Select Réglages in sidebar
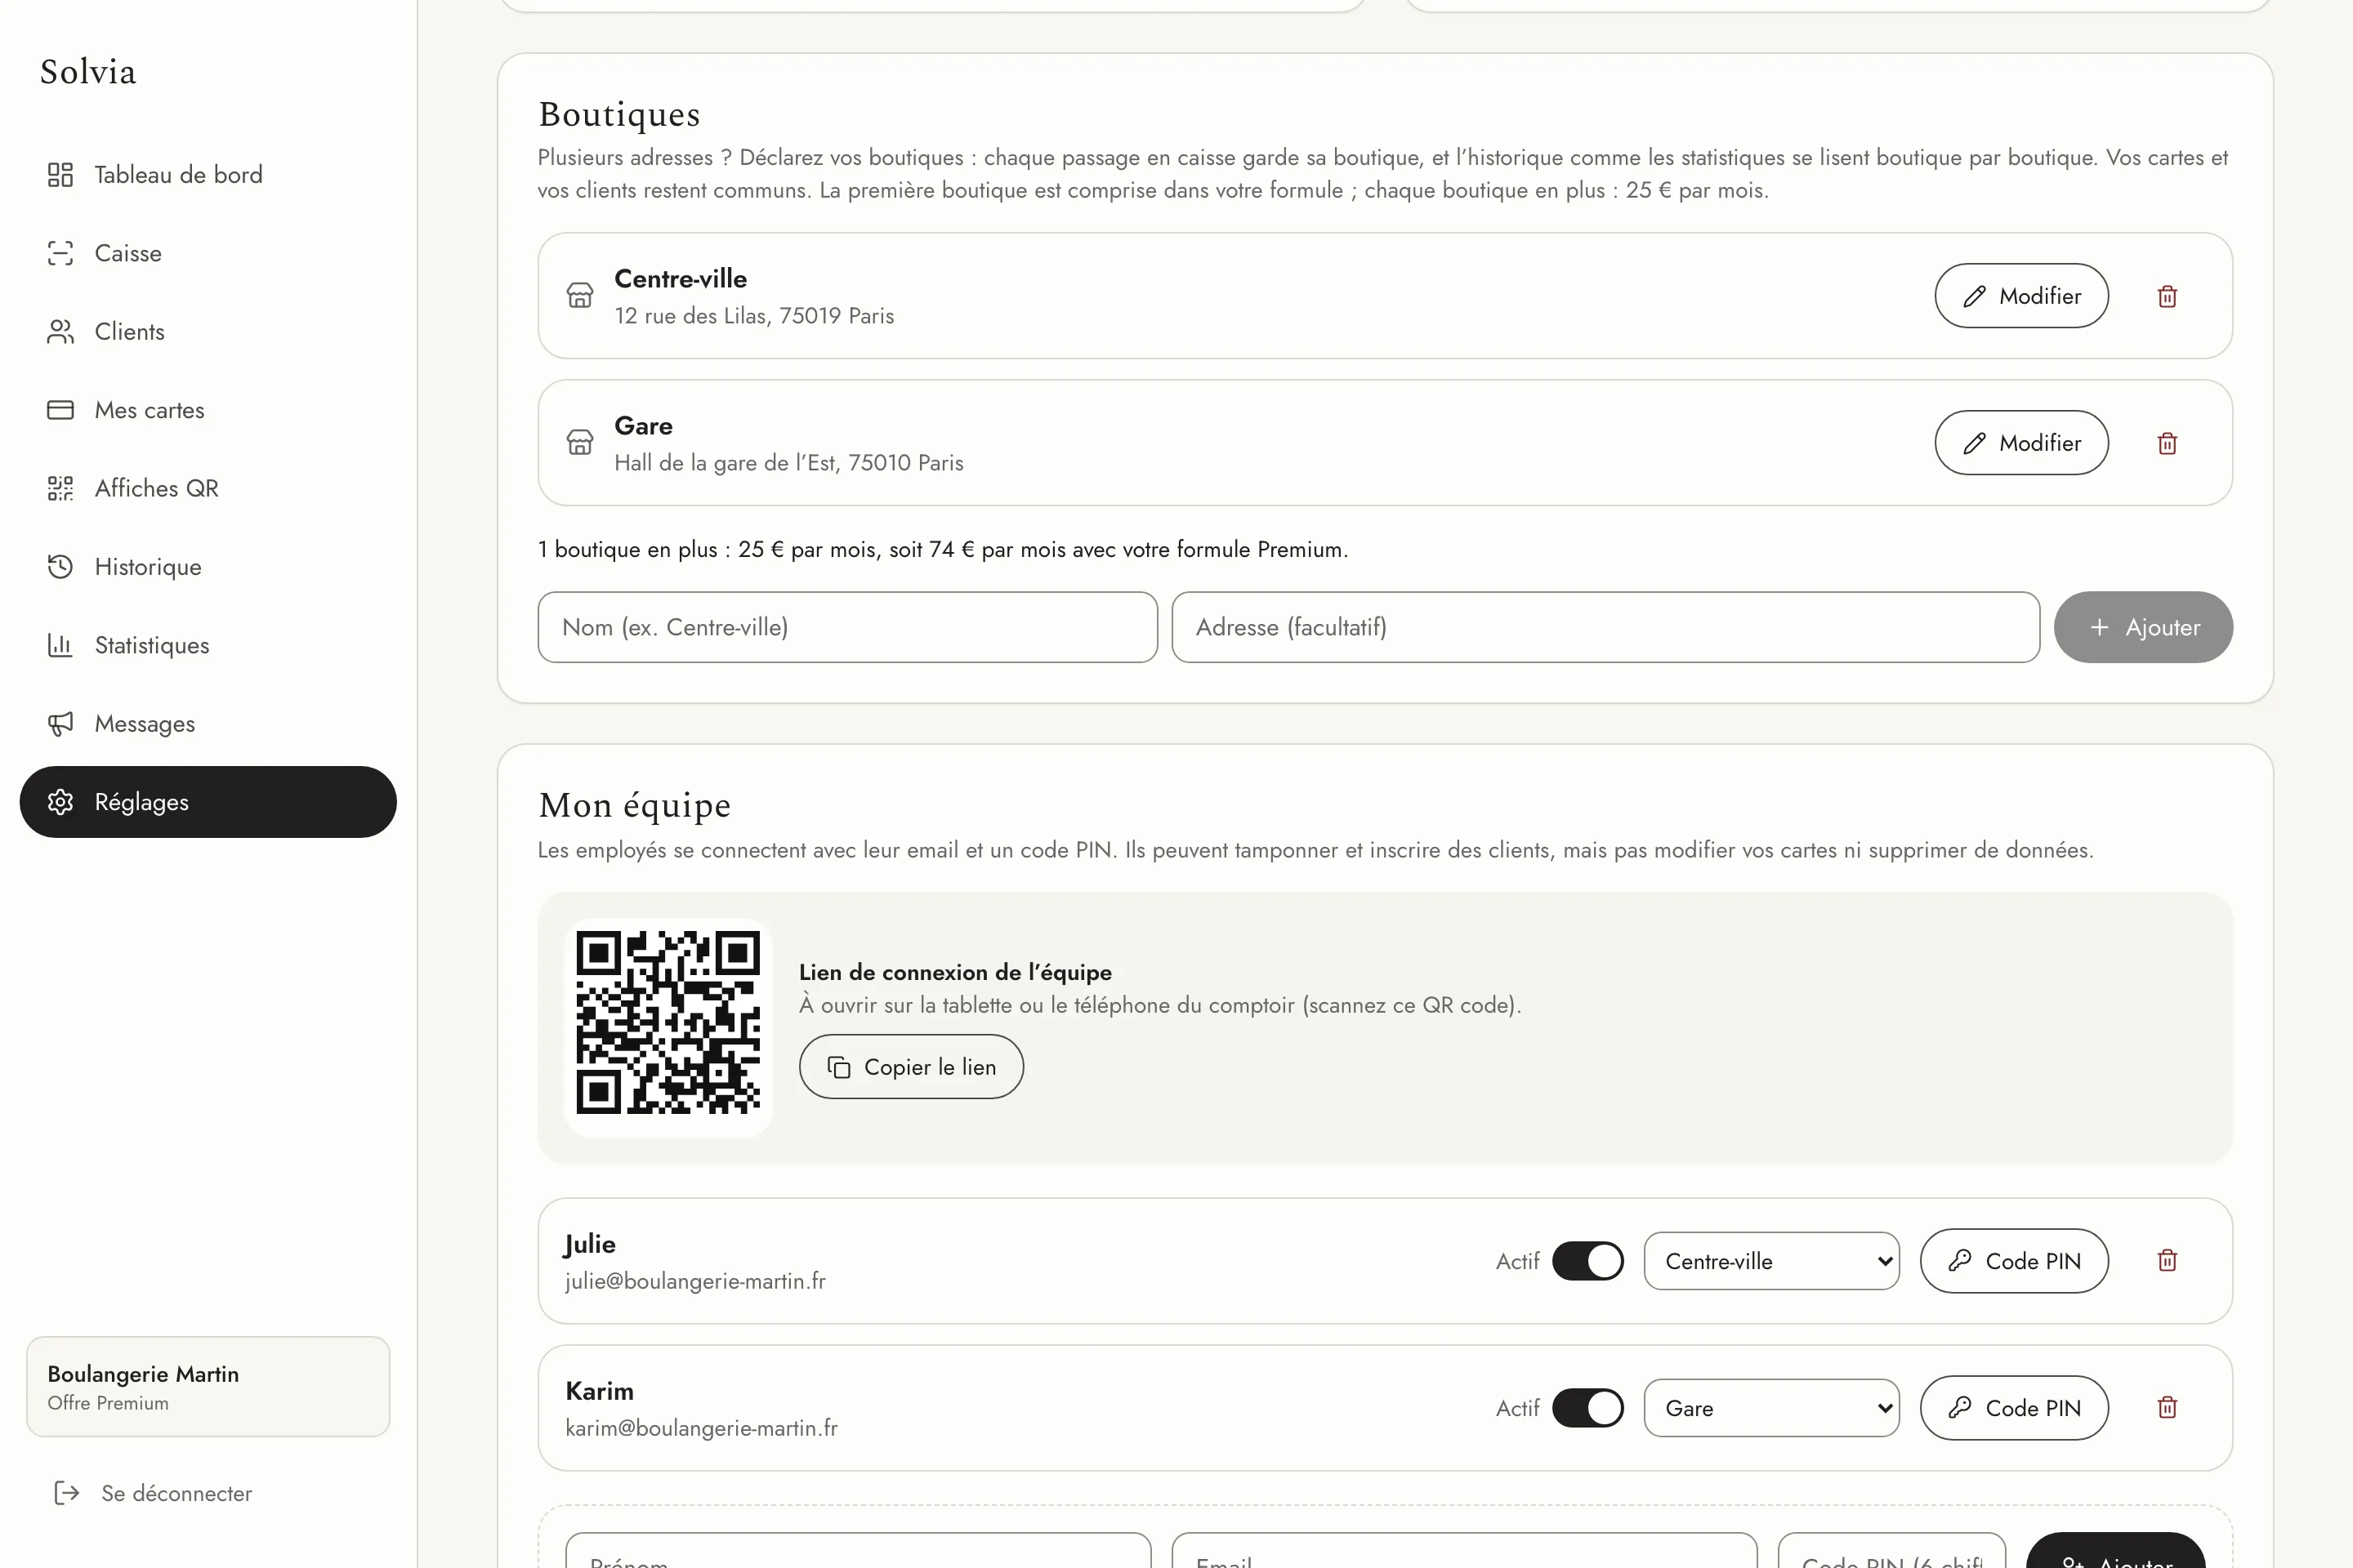 [x=208, y=802]
